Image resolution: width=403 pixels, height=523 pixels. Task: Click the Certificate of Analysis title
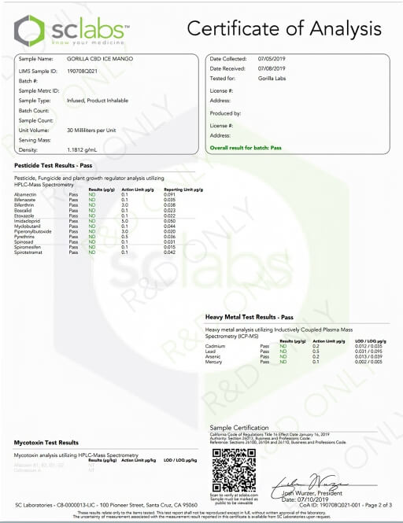284,28
